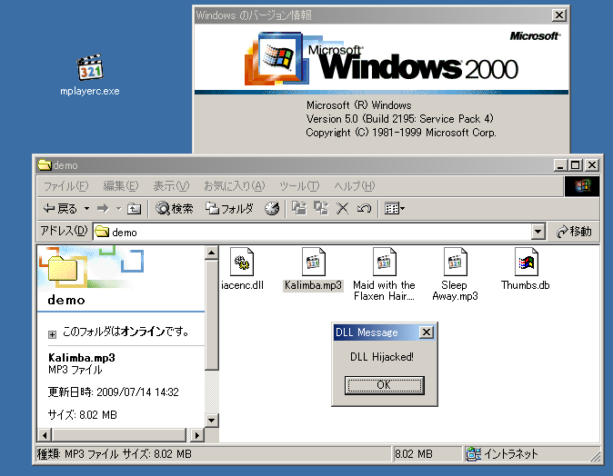
Task: Click the info pane horizontal scrollbar thumb
Action: (119, 435)
